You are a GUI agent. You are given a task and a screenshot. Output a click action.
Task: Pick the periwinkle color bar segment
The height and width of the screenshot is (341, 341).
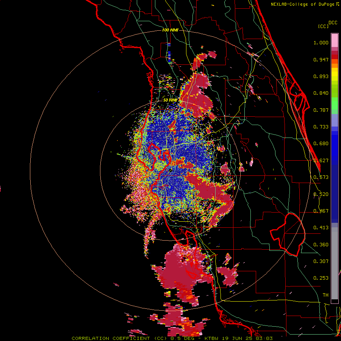pyautogui.click(x=335, y=120)
